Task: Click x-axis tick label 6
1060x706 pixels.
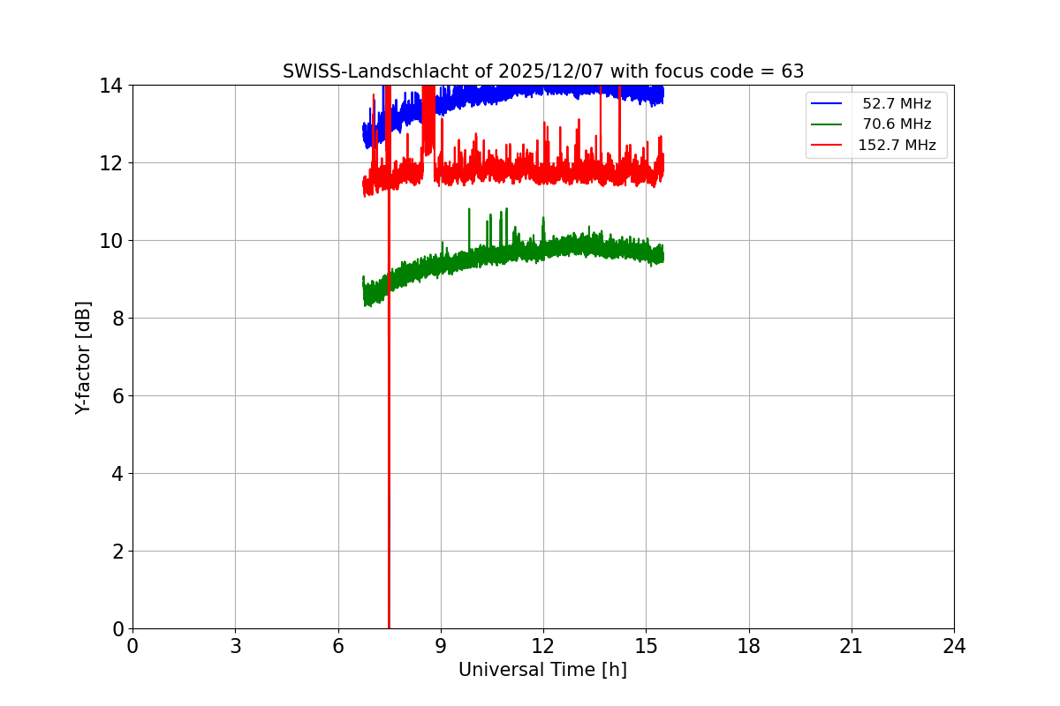Action: 338,647
